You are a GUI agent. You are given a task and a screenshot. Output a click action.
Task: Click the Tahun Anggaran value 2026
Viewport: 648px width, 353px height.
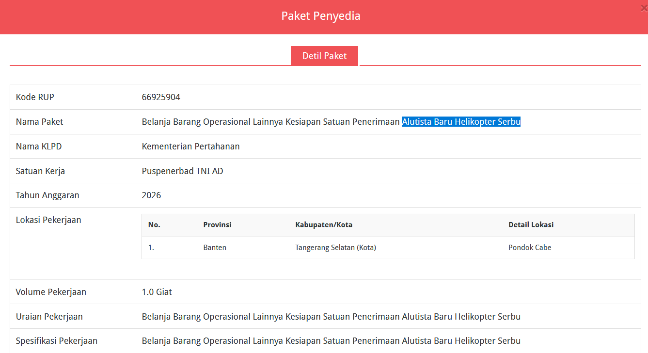pyautogui.click(x=151, y=195)
